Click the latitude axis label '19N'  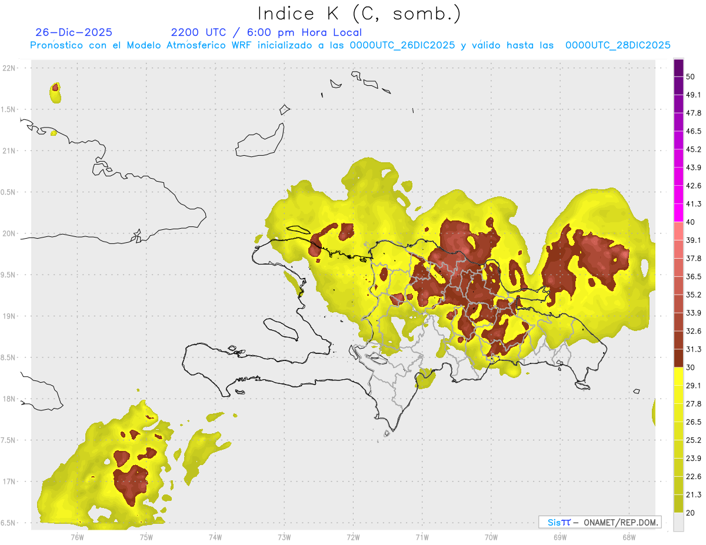(x=9, y=316)
